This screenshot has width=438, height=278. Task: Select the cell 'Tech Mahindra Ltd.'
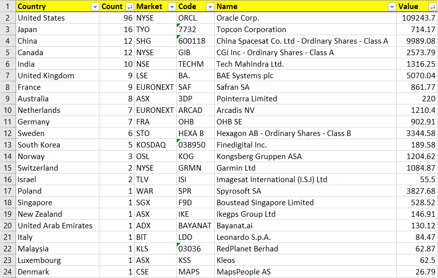click(x=305, y=64)
